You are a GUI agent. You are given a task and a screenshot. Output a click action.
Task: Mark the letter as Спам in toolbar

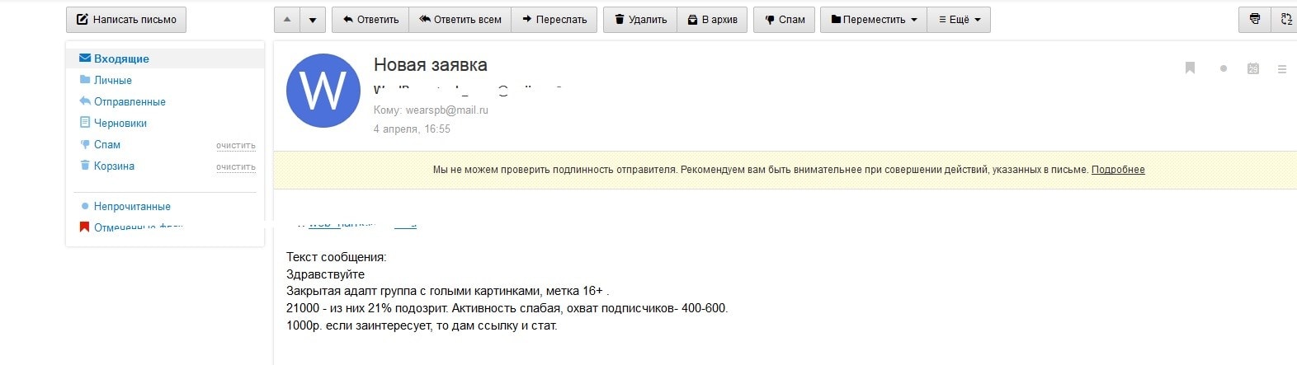pos(784,20)
